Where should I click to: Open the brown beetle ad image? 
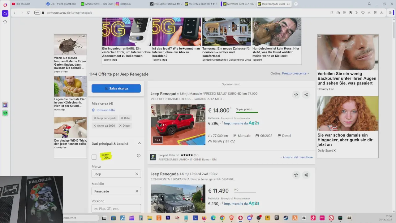pos(70,45)
